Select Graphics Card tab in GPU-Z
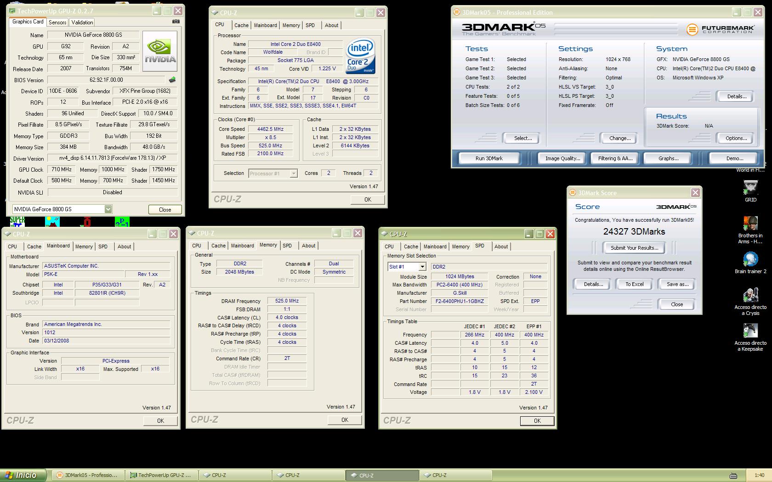772x482 pixels. (28, 22)
